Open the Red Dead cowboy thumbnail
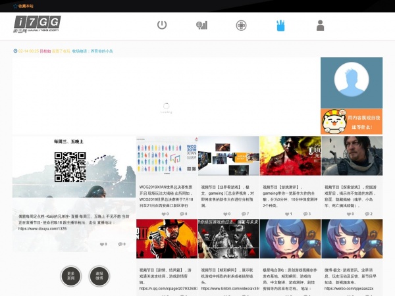The image size is (395, 296). [167, 239]
